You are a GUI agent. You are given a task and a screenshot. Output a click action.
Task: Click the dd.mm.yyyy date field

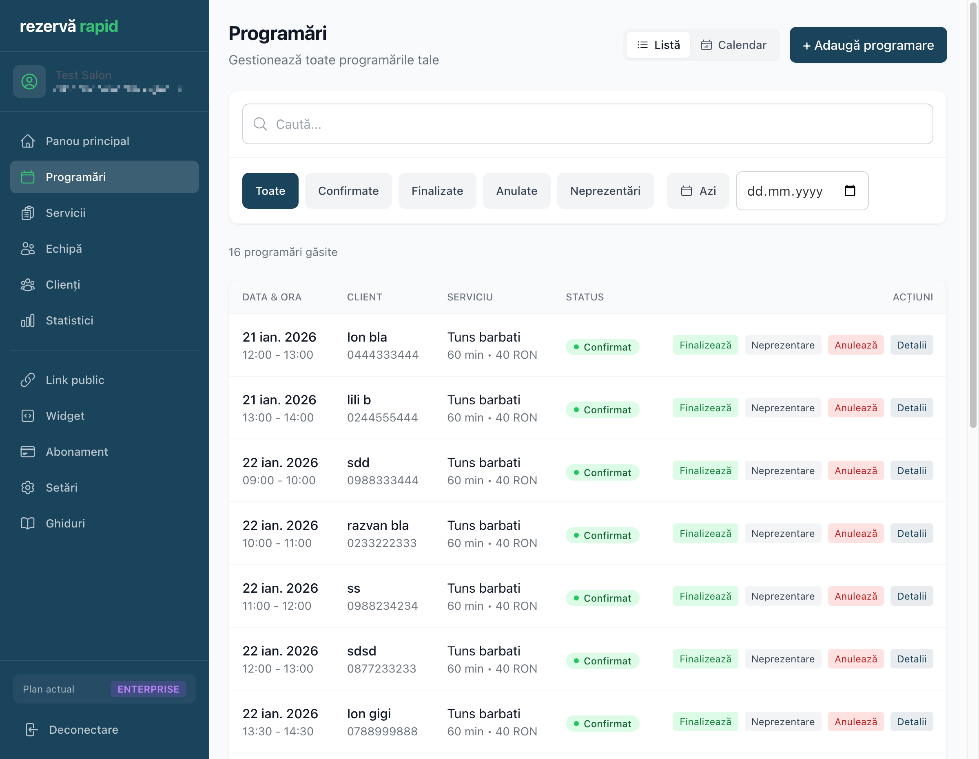785,191
